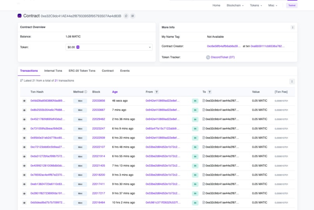Click the IN label in 0x731059 row
This screenshot has width=314, height=210.
pyautogui.click(x=195, y=128)
